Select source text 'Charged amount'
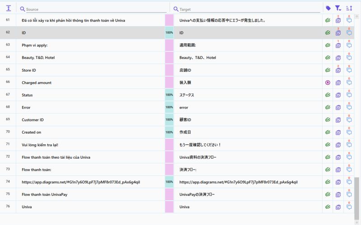 click(x=37, y=83)
